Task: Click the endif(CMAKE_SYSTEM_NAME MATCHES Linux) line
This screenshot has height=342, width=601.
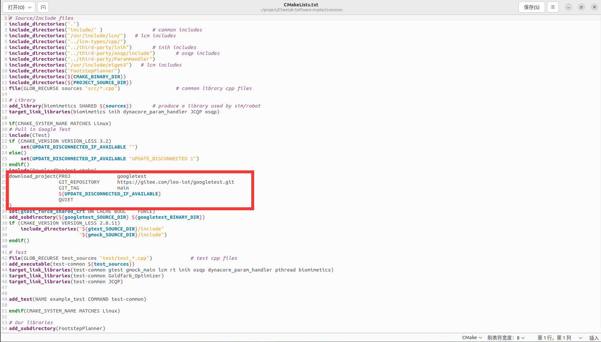Action: [65, 311]
